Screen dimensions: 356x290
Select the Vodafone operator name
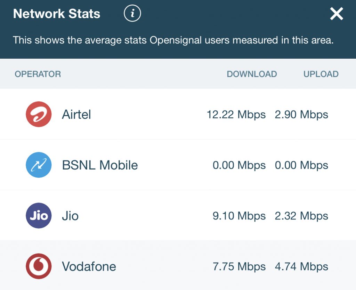click(x=89, y=266)
